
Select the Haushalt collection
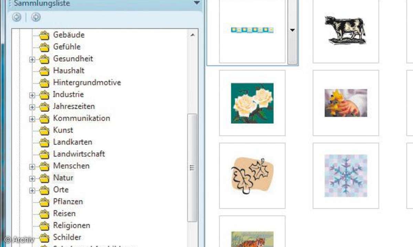69,71
